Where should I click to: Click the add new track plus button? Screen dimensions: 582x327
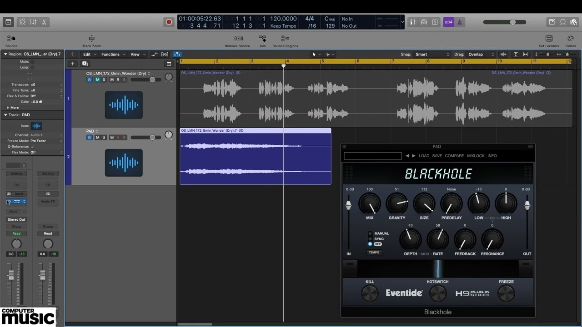72,64
